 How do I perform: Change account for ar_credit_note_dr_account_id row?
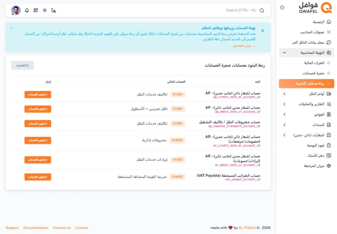point(38,140)
